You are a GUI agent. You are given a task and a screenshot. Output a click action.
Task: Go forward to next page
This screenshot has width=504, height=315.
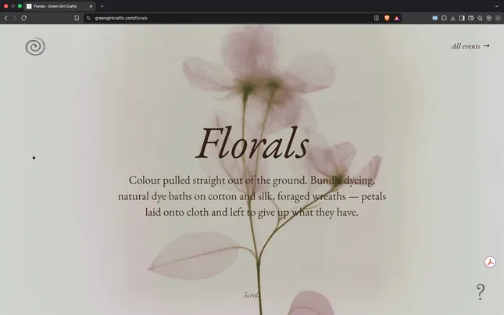[15, 18]
